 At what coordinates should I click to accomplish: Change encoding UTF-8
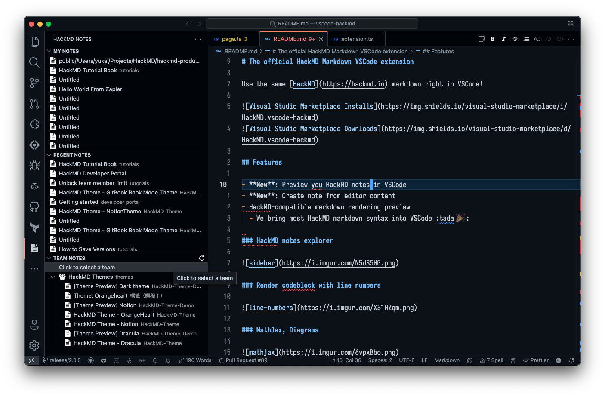point(407,360)
